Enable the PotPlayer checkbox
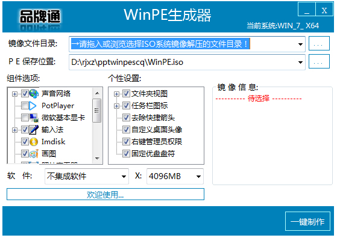337x238 pixels. 25,106
